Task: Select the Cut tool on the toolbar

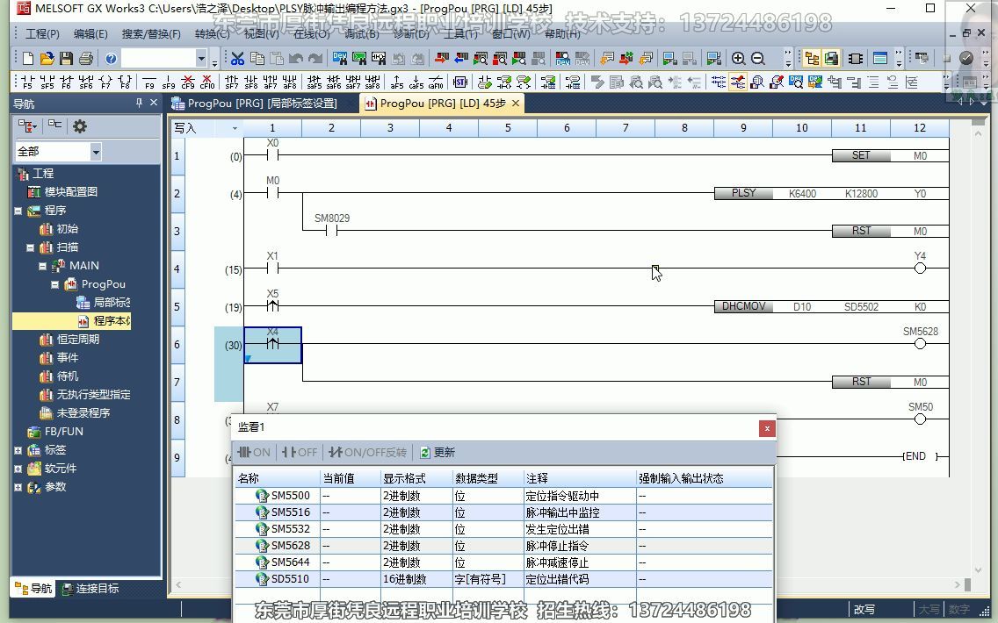Action: pos(235,58)
